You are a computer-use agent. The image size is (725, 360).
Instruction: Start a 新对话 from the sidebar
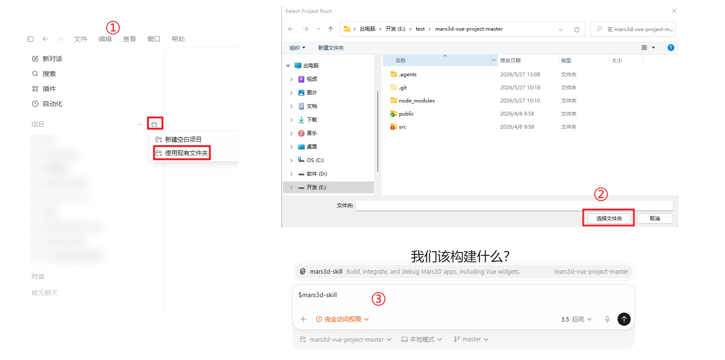point(47,59)
